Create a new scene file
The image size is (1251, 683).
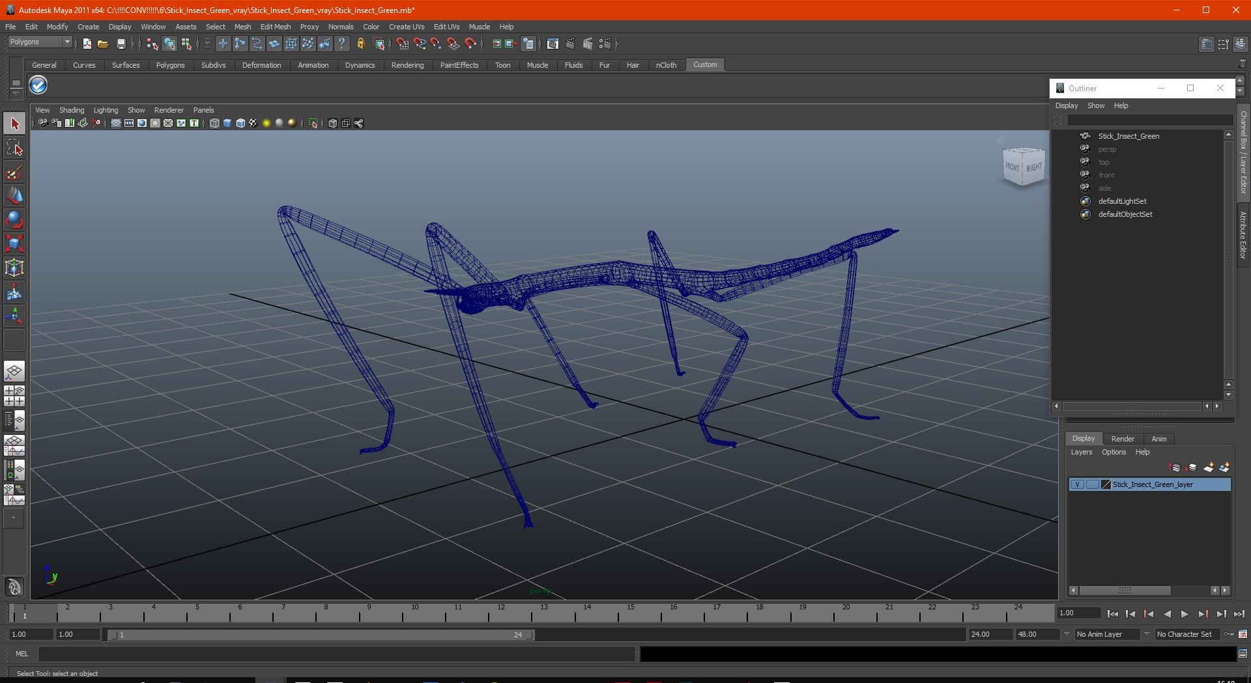[x=87, y=44]
